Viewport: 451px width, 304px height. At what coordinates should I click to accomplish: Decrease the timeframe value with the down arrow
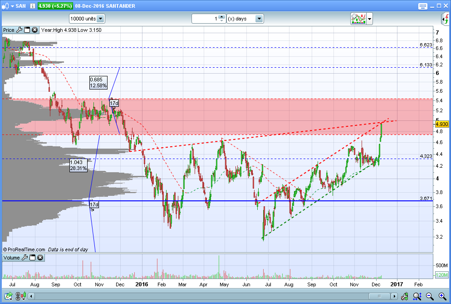221,21
